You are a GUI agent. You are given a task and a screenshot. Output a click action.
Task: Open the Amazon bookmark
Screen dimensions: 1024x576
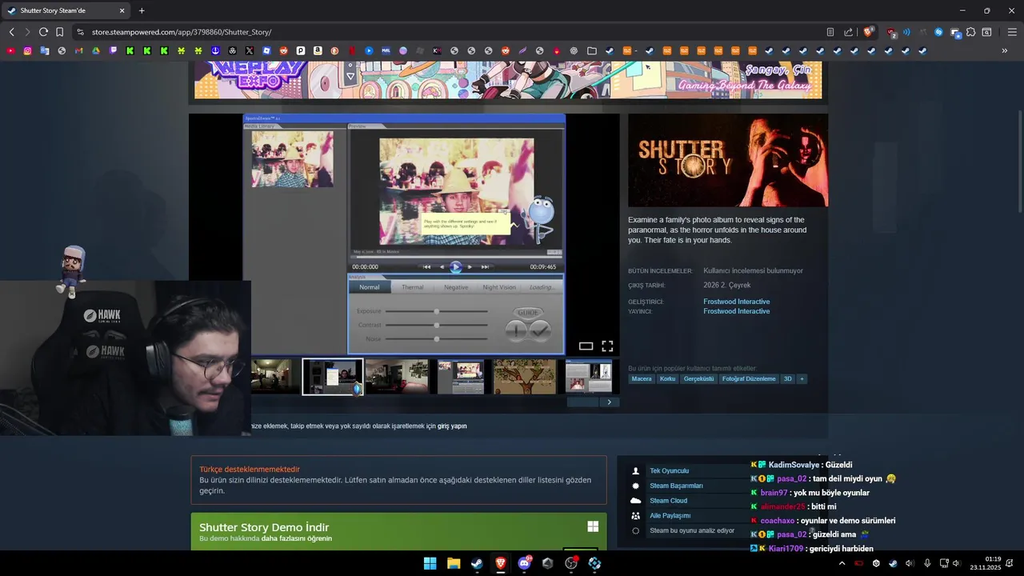(x=318, y=50)
